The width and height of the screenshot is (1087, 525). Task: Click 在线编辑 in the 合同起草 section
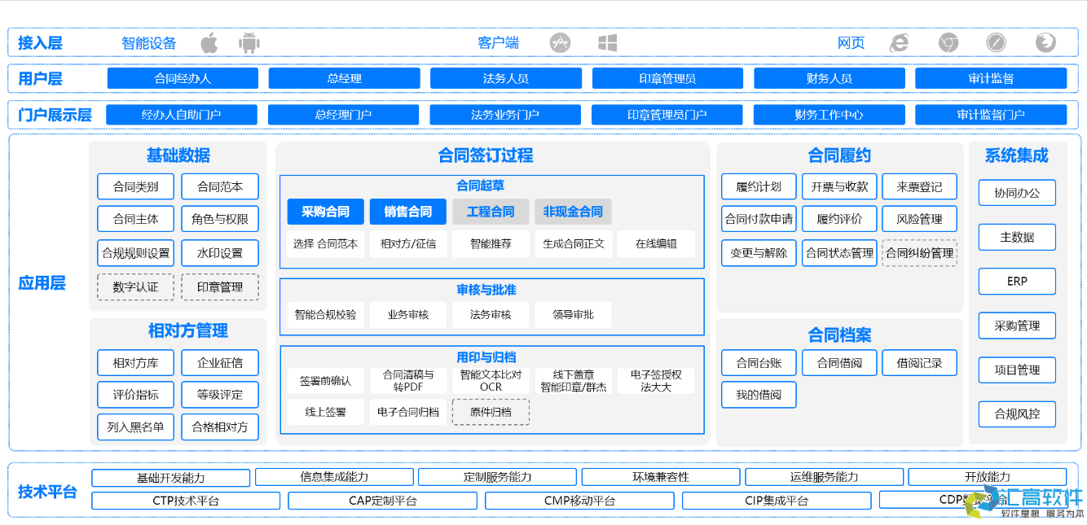coord(655,243)
